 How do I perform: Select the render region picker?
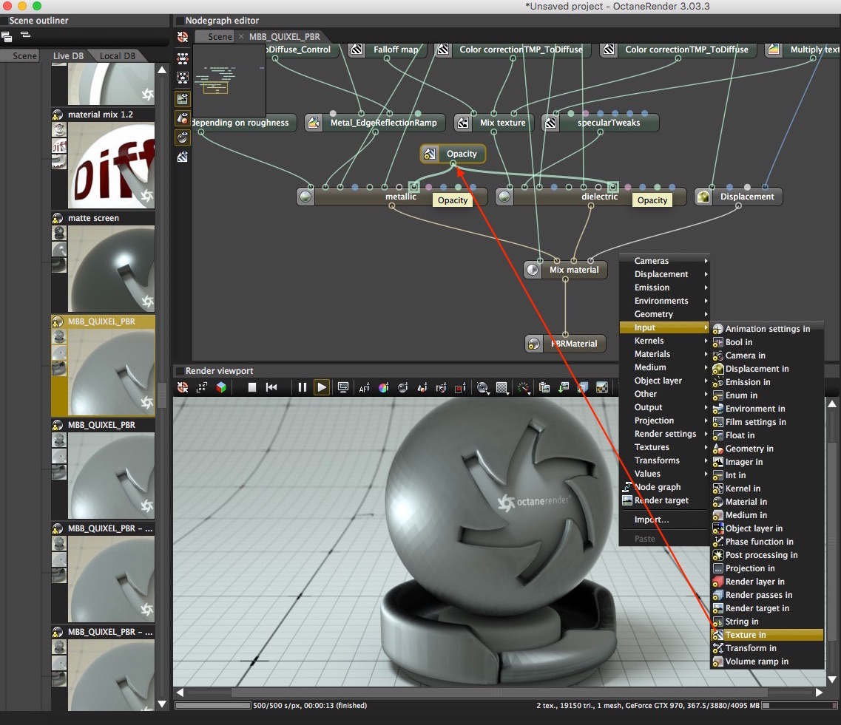(460, 387)
